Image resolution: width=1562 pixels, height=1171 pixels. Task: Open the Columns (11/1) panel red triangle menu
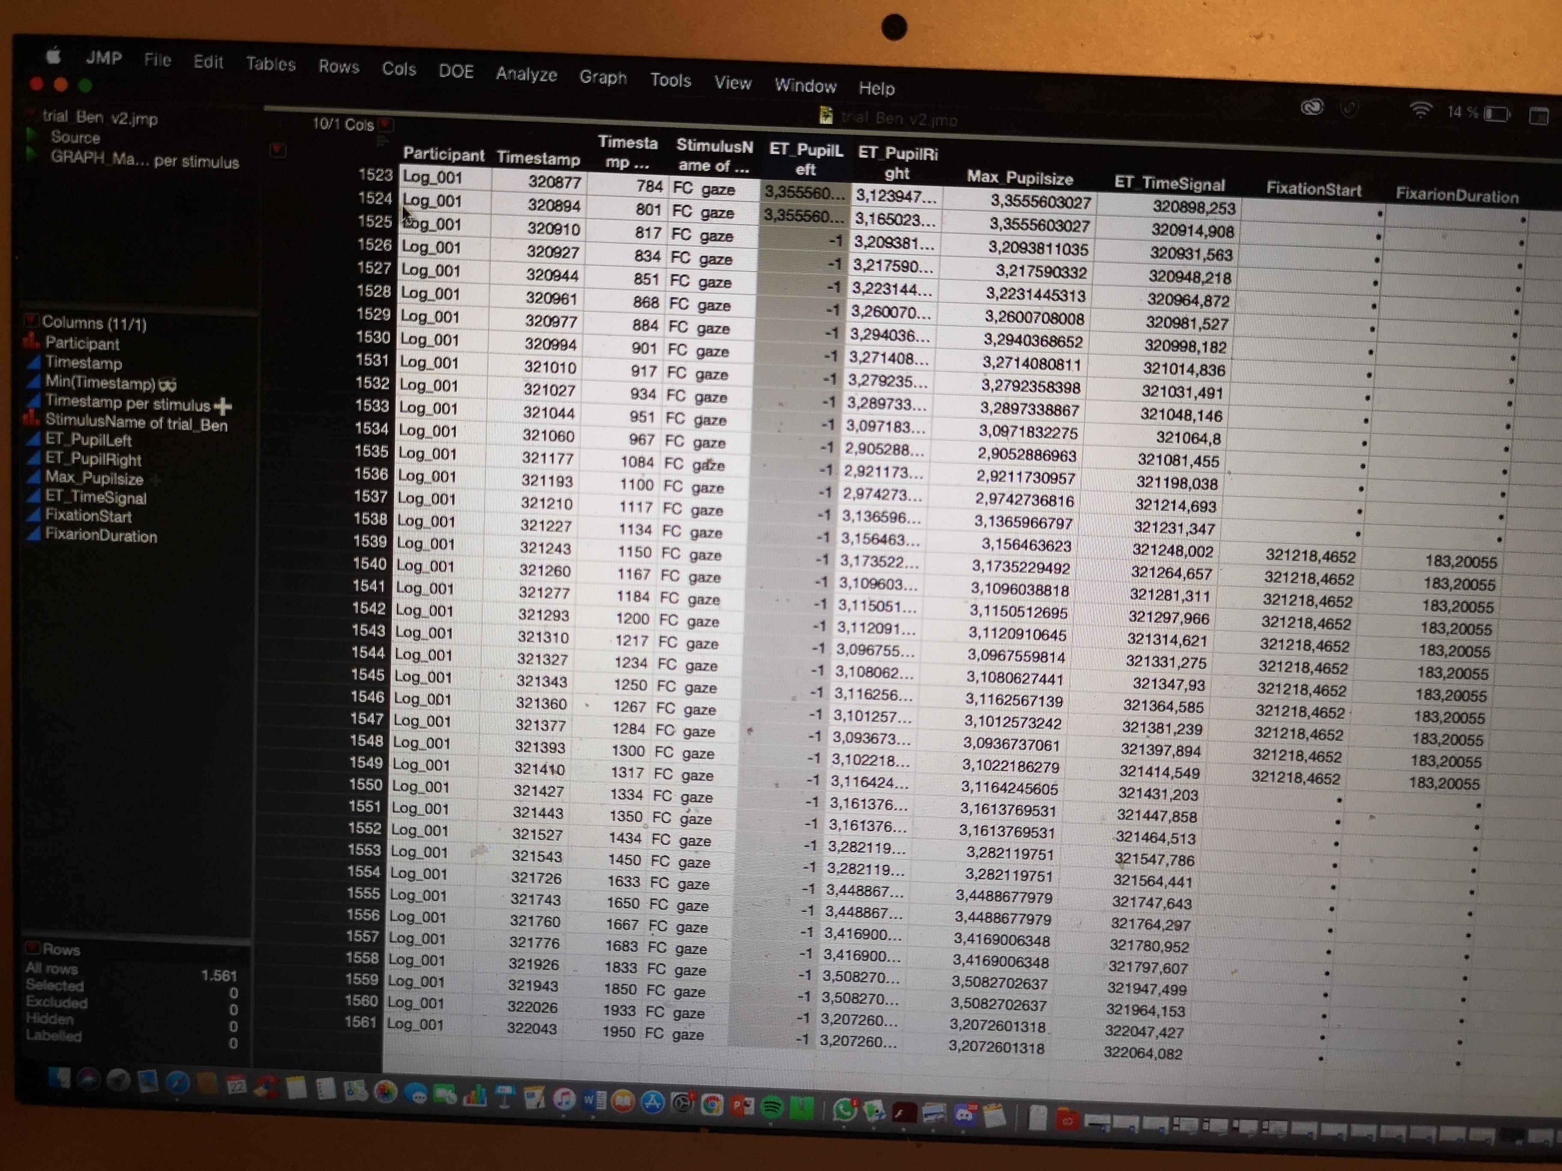pyautogui.click(x=31, y=323)
